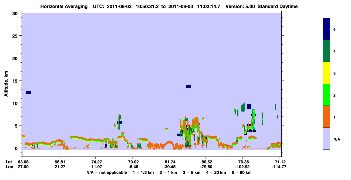Screen dimensions: 351x180
Task: Click the orange color bar segment for level 1
Action: [326, 117]
